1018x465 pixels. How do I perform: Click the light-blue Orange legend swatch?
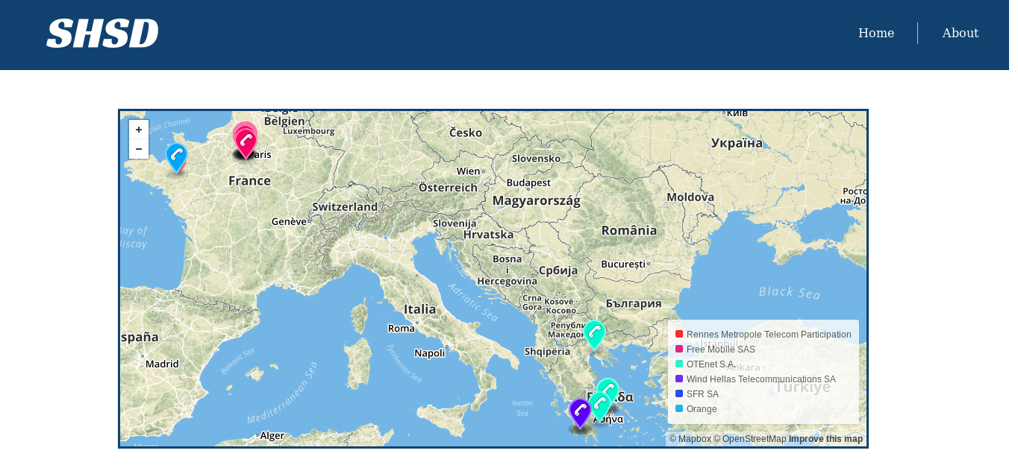pos(679,408)
